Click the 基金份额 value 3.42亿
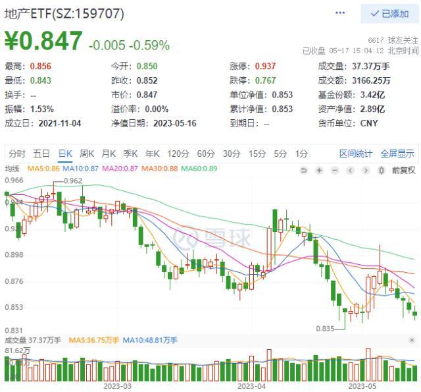This screenshot has width=421, height=392. tap(372, 95)
